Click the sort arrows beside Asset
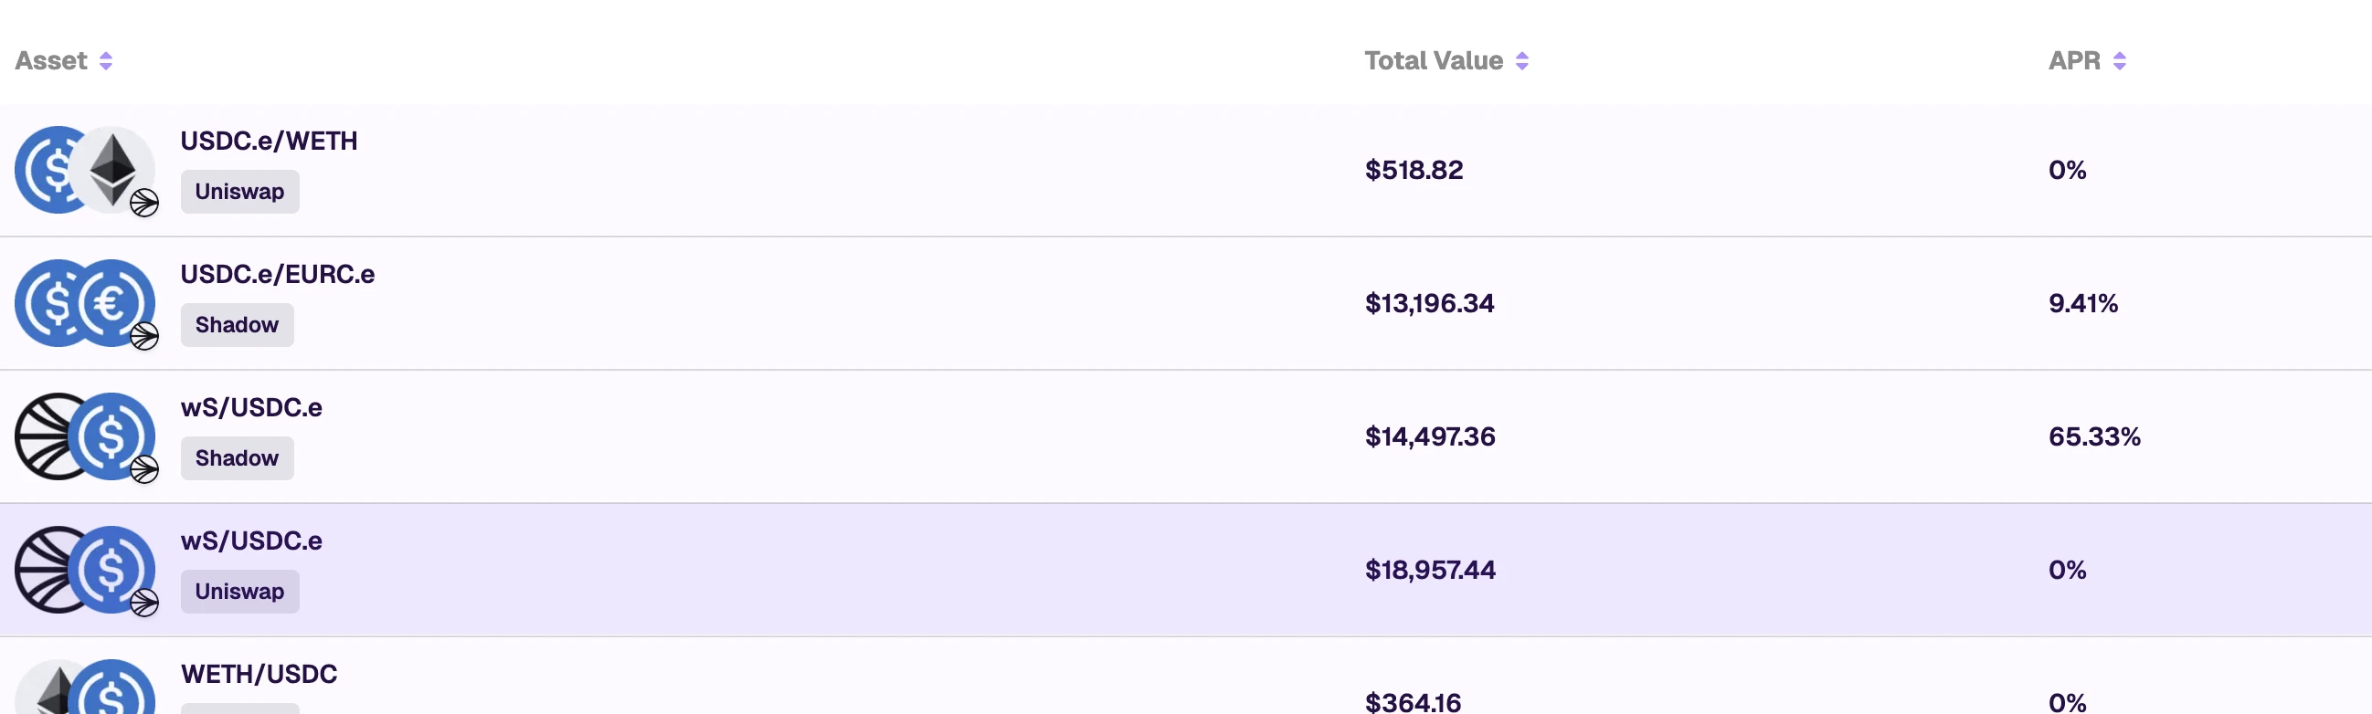Image resolution: width=2372 pixels, height=714 pixels. 106,61
